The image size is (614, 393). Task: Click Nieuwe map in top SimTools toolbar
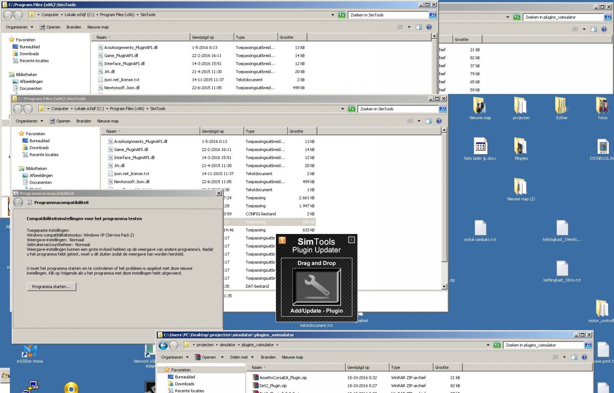click(x=98, y=27)
